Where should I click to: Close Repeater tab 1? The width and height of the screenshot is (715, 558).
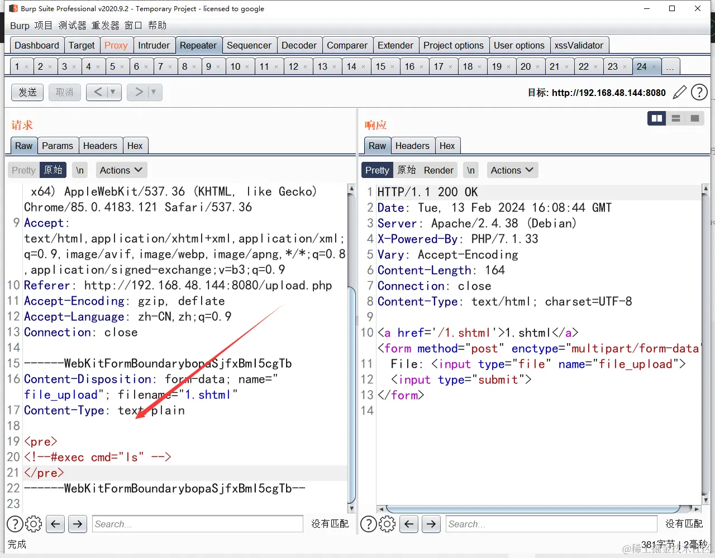pyautogui.click(x=26, y=67)
